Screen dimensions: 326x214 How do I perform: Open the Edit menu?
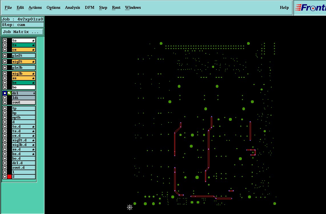pyautogui.click(x=20, y=7)
